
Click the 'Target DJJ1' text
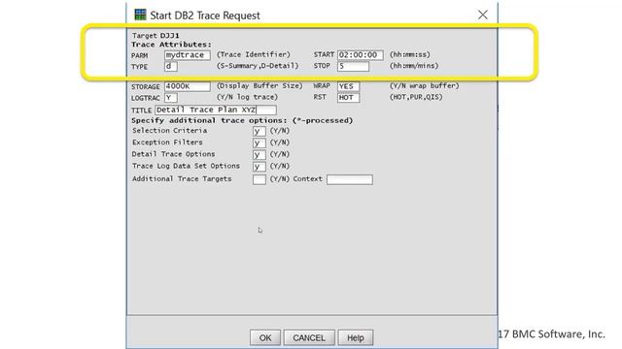(x=155, y=35)
